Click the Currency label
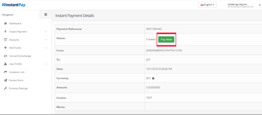 [x=63, y=78]
